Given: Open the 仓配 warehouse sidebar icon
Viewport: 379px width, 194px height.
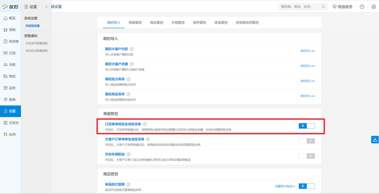Looking at the screenshot, I should click(6, 65).
